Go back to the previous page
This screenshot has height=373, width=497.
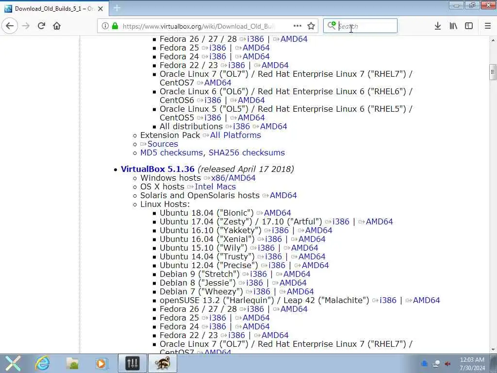[x=10, y=26]
